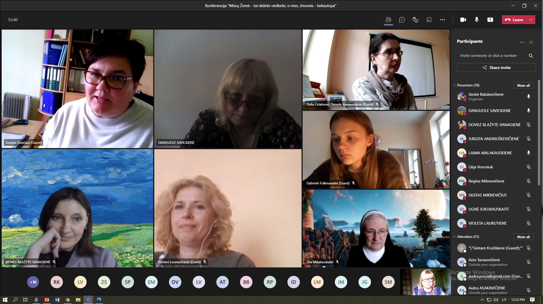Click Mute all for Attendees
Viewport: 543px width, 304px height.
click(x=524, y=237)
